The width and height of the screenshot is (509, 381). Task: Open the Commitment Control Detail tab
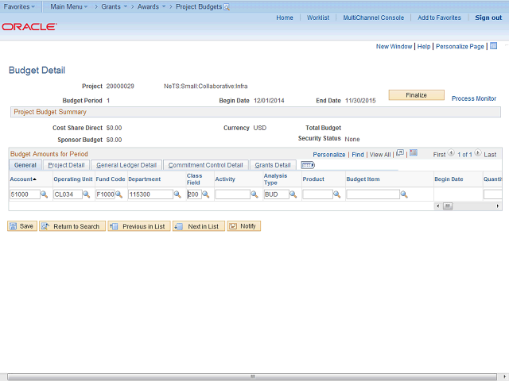[205, 165]
